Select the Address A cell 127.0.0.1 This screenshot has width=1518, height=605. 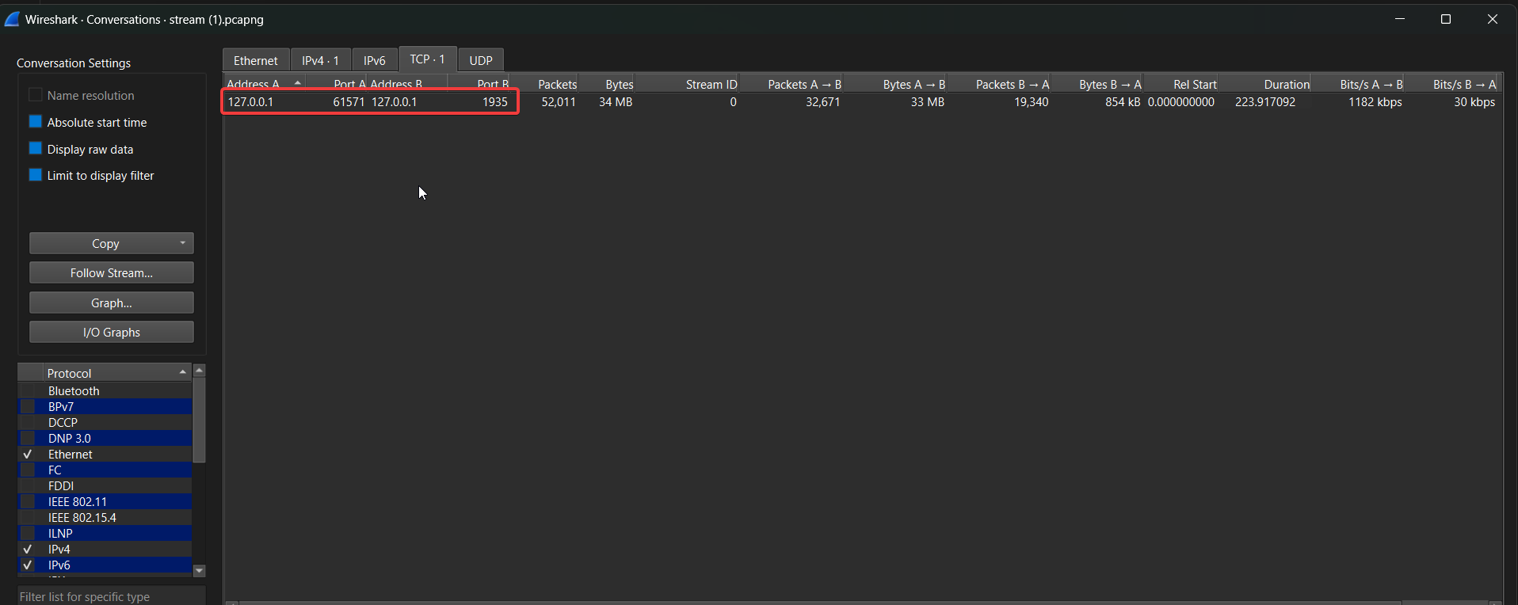point(250,101)
